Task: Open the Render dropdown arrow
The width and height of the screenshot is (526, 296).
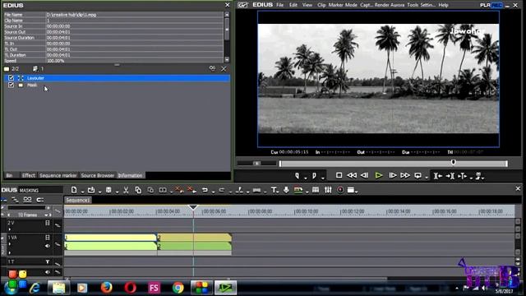Action: (307, 192)
